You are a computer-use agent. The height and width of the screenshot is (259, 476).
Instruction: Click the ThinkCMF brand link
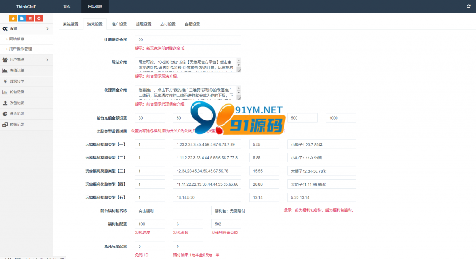point(26,7)
